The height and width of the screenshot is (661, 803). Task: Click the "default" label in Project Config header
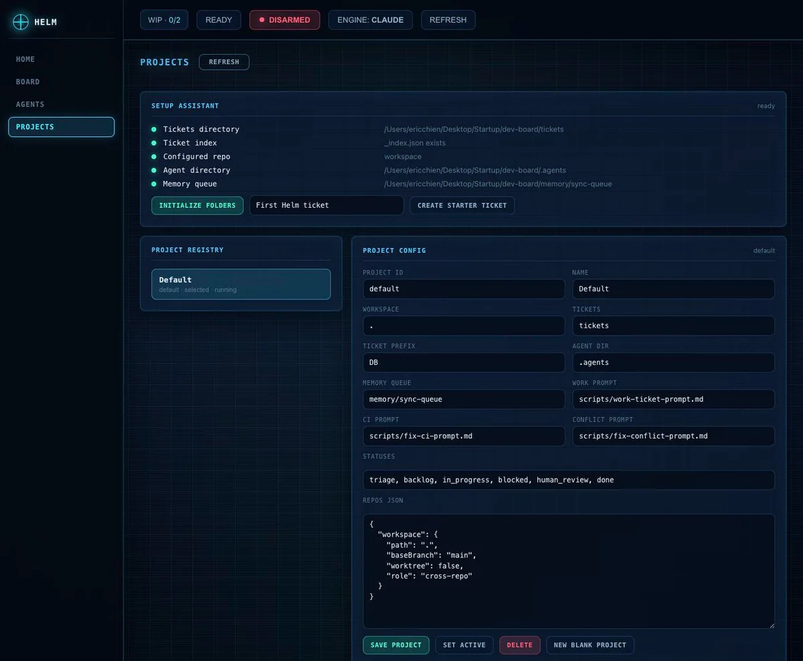pyautogui.click(x=764, y=251)
